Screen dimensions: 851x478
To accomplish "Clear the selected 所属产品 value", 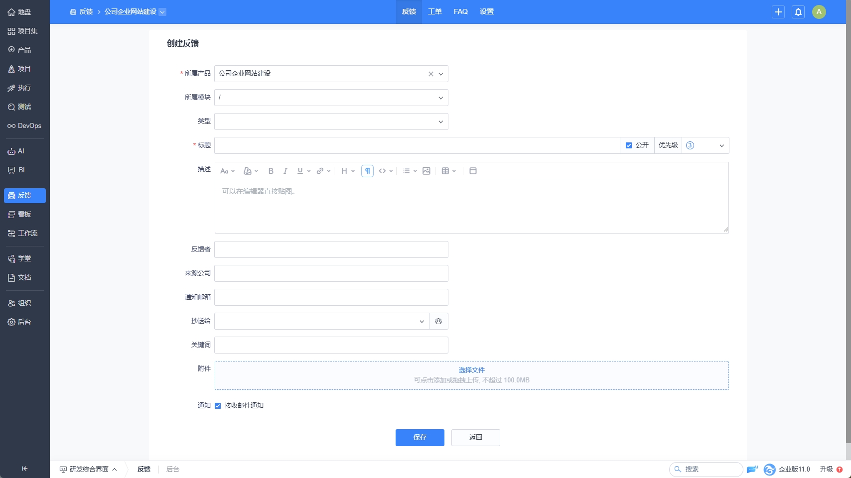I will pyautogui.click(x=431, y=74).
